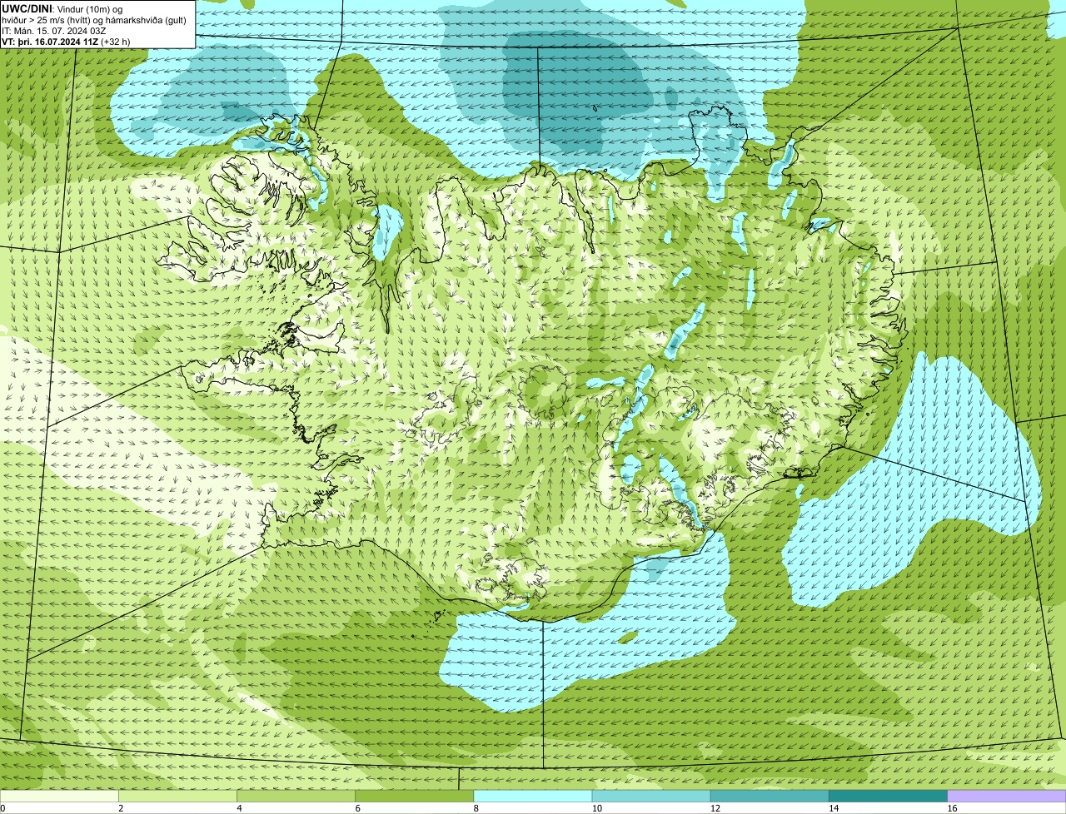The height and width of the screenshot is (814, 1066).
Task: Click the legend tick label "14"
Action: (x=834, y=808)
